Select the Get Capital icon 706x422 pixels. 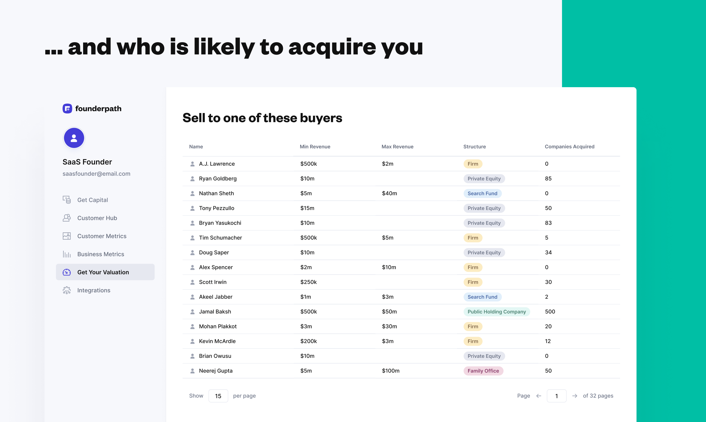(x=67, y=200)
